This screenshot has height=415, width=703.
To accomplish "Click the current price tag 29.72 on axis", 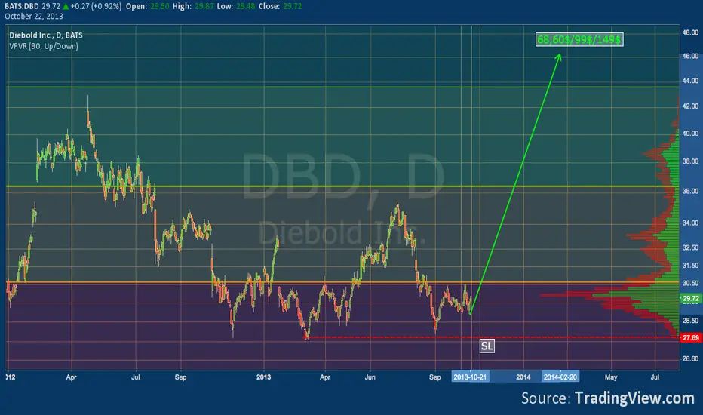I will pos(691,298).
